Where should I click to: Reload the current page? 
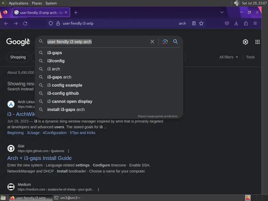click(x=25, y=23)
